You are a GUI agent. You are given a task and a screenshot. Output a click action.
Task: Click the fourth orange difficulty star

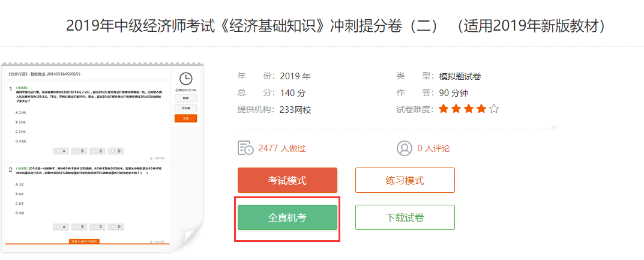click(x=481, y=109)
